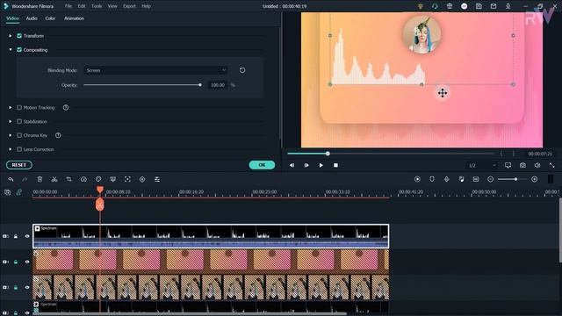The width and height of the screenshot is (562, 316).
Task: Switch to the Audio tab
Action: pos(32,18)
